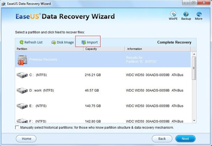Click the green Refresh List icon
This screenshot has height=146, width=212.
(21, 42)
